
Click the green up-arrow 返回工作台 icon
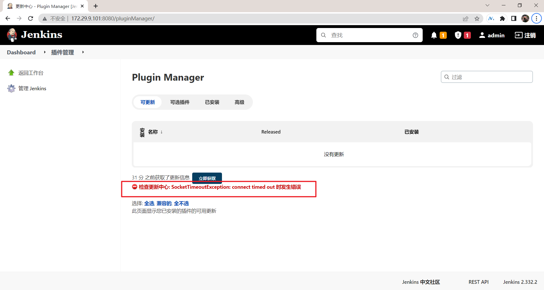[x=11, y=73]
